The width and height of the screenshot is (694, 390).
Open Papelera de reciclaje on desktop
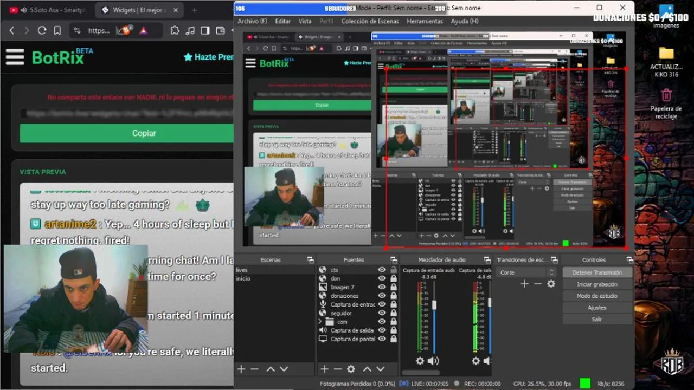[666, 105]
